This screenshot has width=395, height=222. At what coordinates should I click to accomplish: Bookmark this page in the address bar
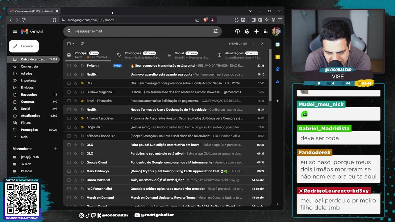click(x=54, y=20)
